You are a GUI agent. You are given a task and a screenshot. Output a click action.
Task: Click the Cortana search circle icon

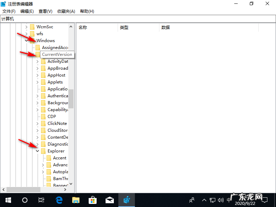(24, 200)
